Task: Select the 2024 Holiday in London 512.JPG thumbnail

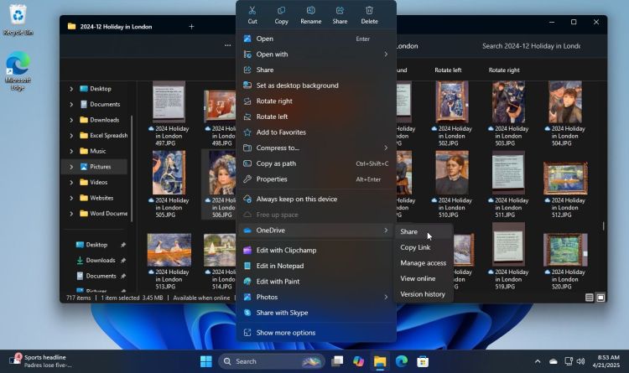Action: [566, 184]
